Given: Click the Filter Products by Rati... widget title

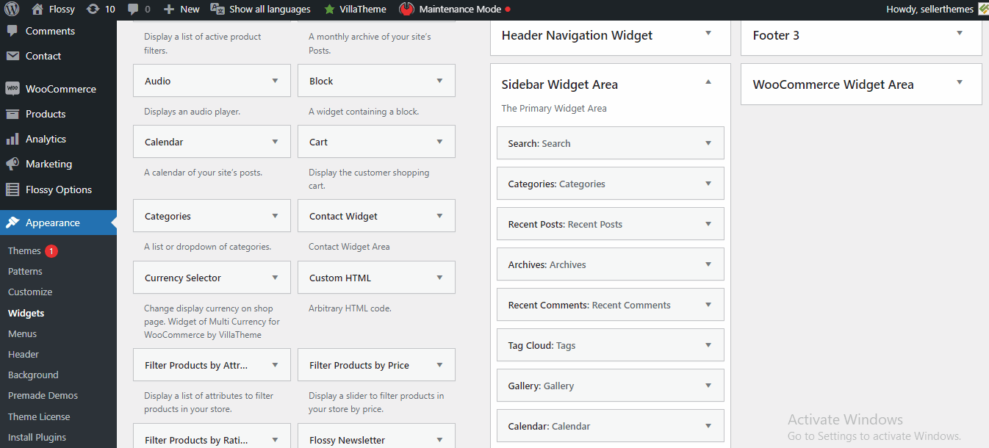Looking at the screenshot, I should [196, 440].
